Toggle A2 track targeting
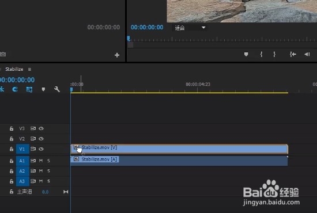Image resolution: width=317 pixels, height=213 pixels. (x=22, y=171)
